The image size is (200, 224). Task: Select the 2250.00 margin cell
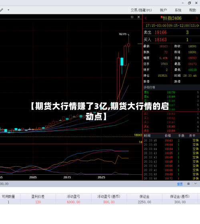tap(144, 202)
